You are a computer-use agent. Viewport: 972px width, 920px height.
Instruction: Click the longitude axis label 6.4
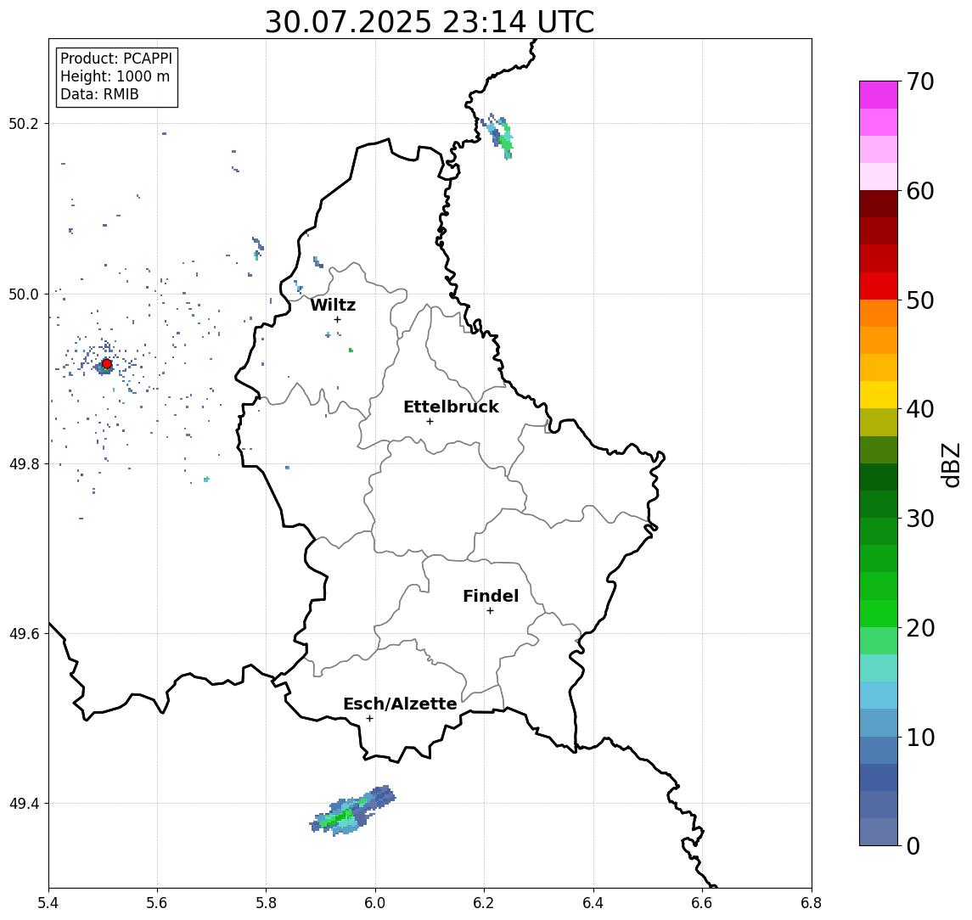(x=593, y=903)
